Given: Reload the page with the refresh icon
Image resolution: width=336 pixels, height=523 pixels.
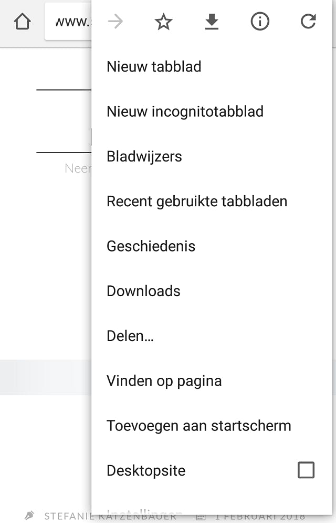Looking at the screenshot, I should 308,22.
